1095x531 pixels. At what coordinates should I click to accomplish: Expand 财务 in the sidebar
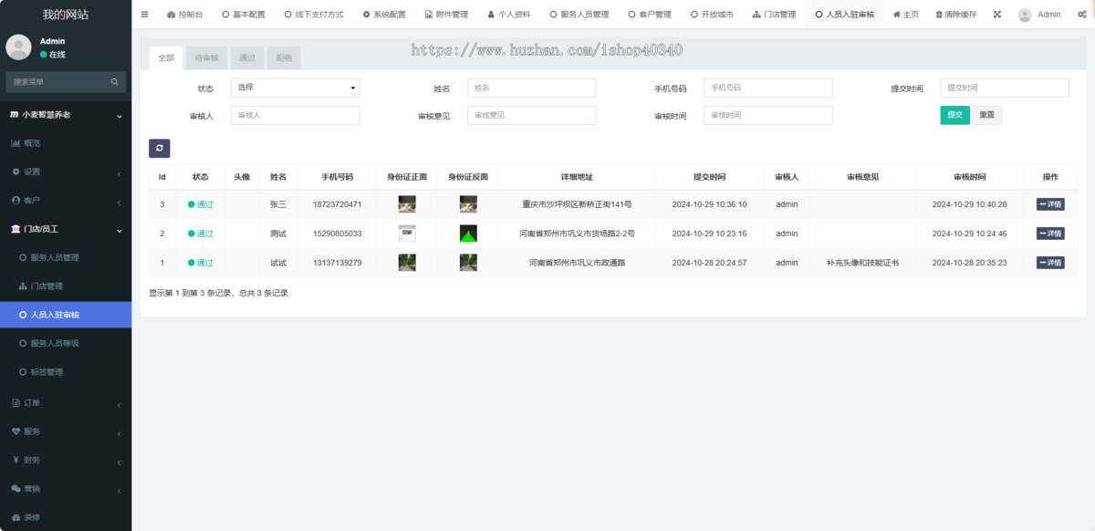[x=66, y=460]
